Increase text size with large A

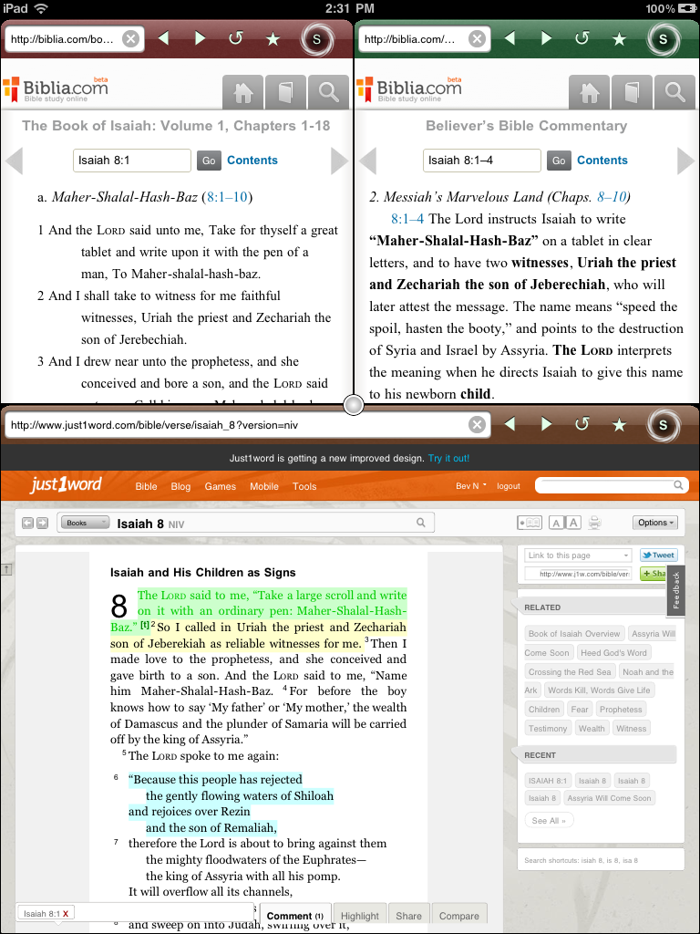point(573,523)
